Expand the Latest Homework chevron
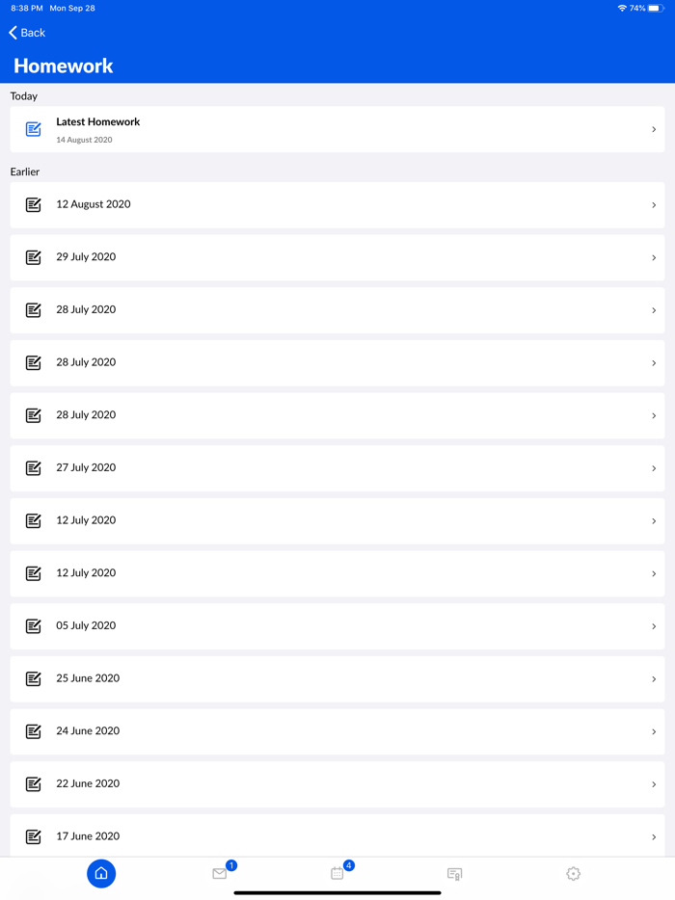 click(x=654, y=129)
